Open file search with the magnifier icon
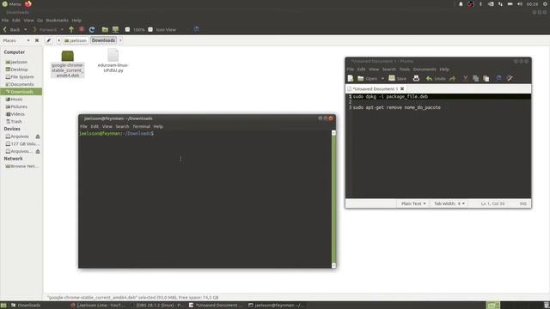 point(197,30)
